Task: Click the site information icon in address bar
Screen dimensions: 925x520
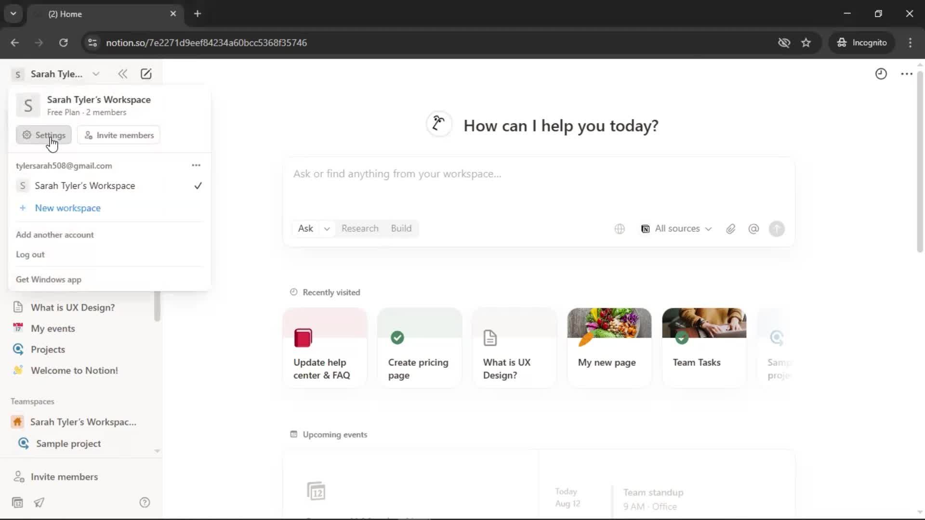Action: (x=92, y=42)
